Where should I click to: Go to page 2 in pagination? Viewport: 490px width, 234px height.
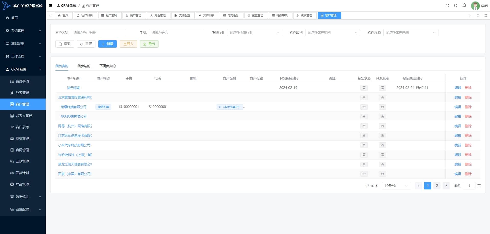[437, 186]
